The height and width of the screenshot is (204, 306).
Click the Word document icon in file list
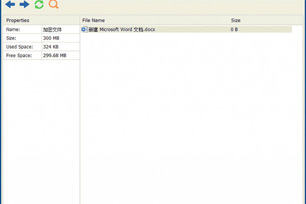[x=85, y=30]
